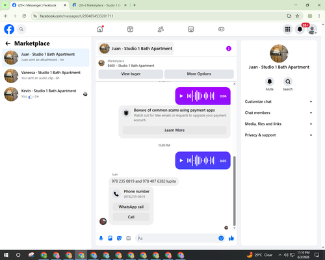Image resolution: width=325 pixels, height=260 pixels.
Task: Click the chat scroll down arrow
Action: 234,228
